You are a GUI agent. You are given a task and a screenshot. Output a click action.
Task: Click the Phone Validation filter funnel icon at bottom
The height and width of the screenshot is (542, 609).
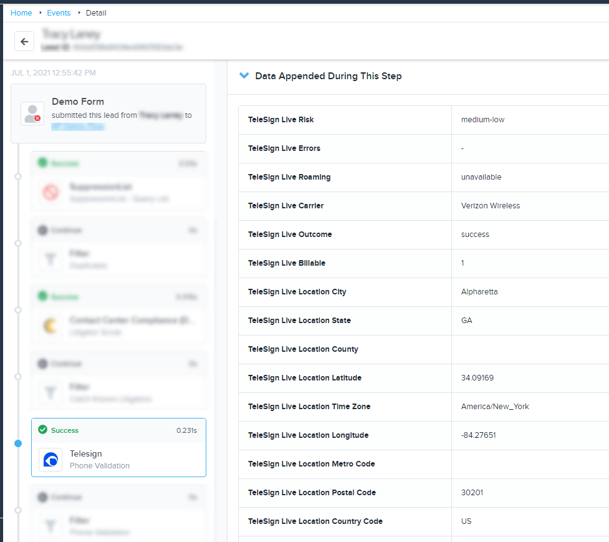50,526
